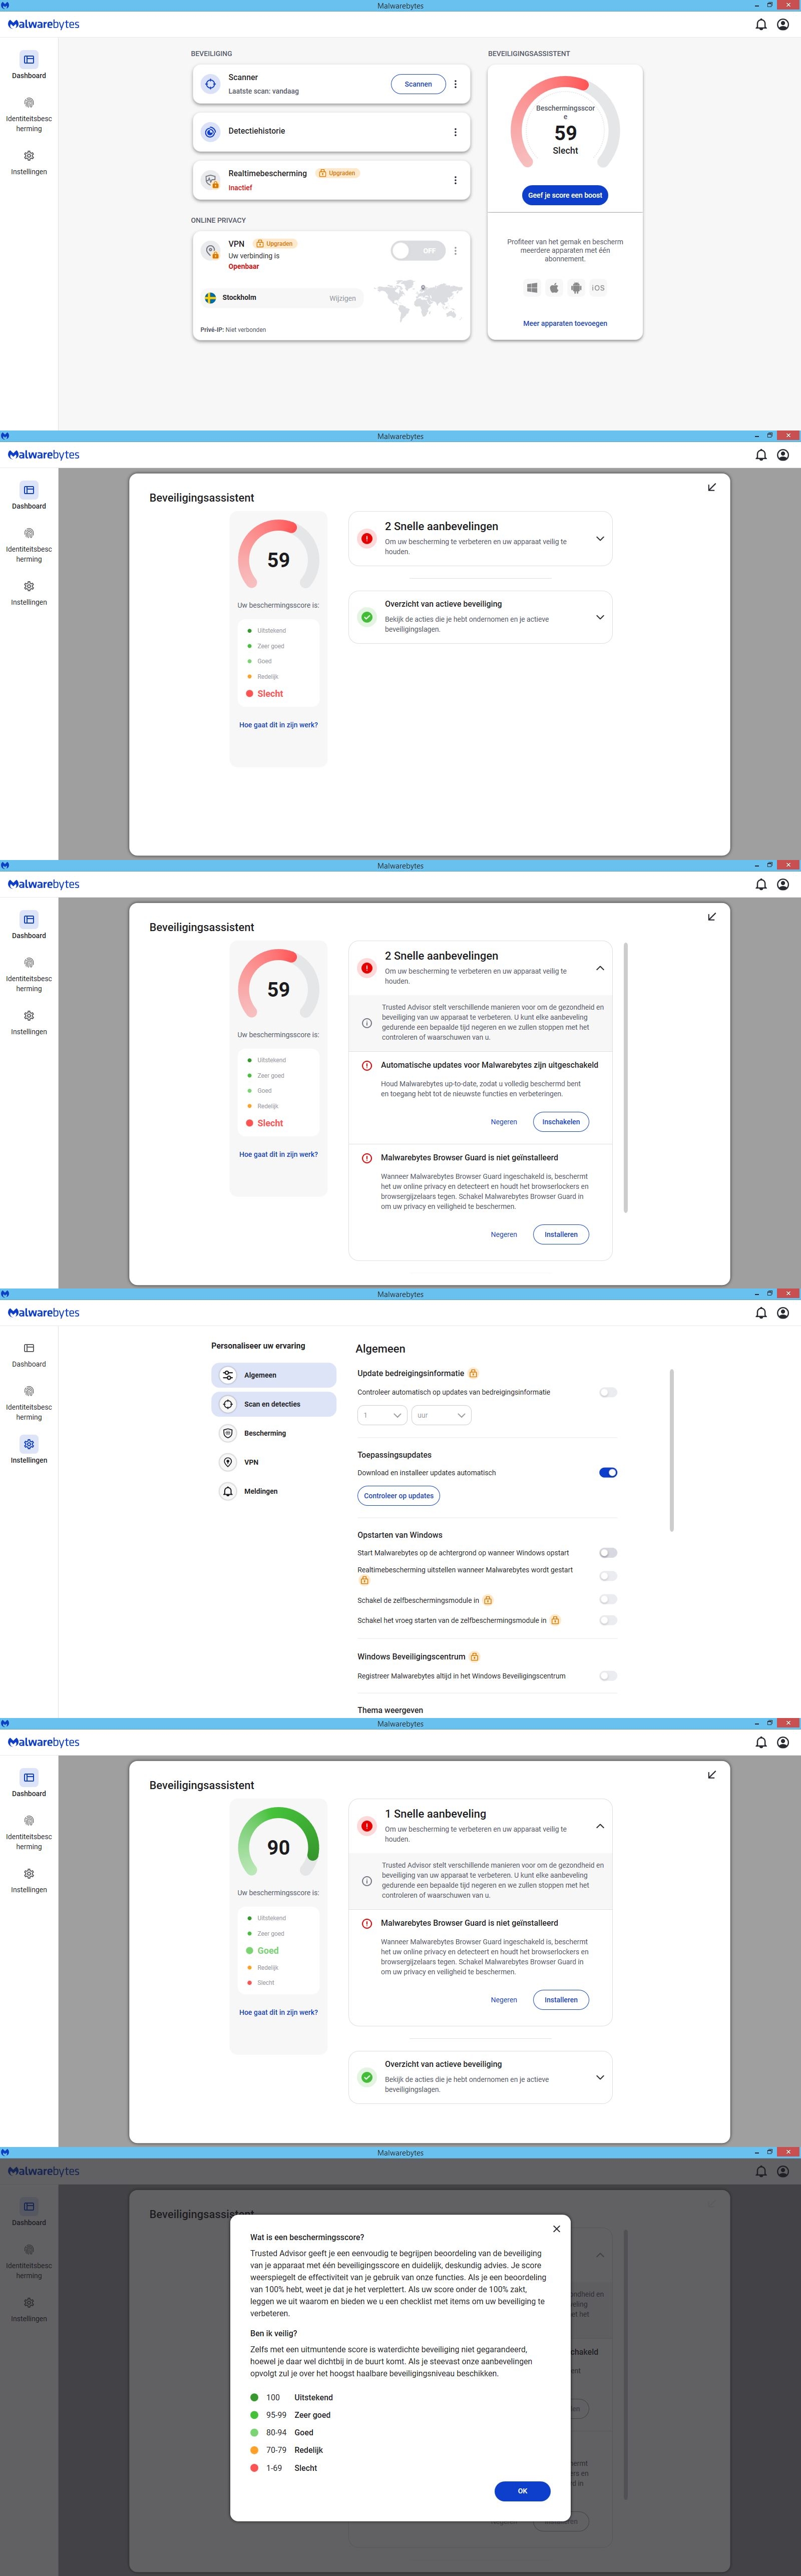Click the Upgraden badge beside Realtimebescherming
This screenshot has height=2576, width=801.
338,173
